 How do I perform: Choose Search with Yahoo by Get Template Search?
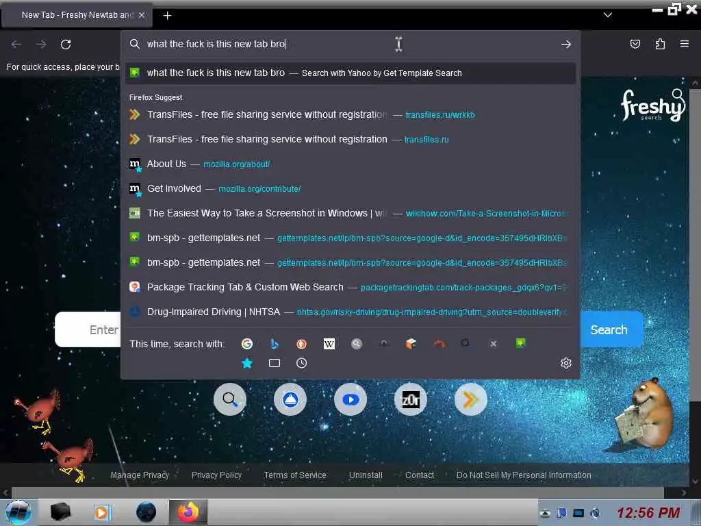coord(350,73)
